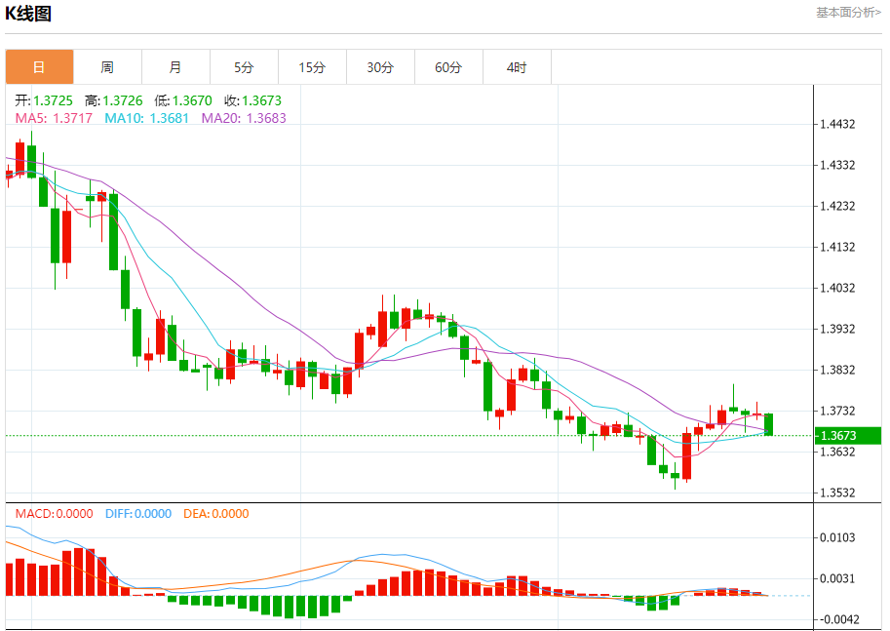Click the 1.4232 price axis label

point(837,206)
